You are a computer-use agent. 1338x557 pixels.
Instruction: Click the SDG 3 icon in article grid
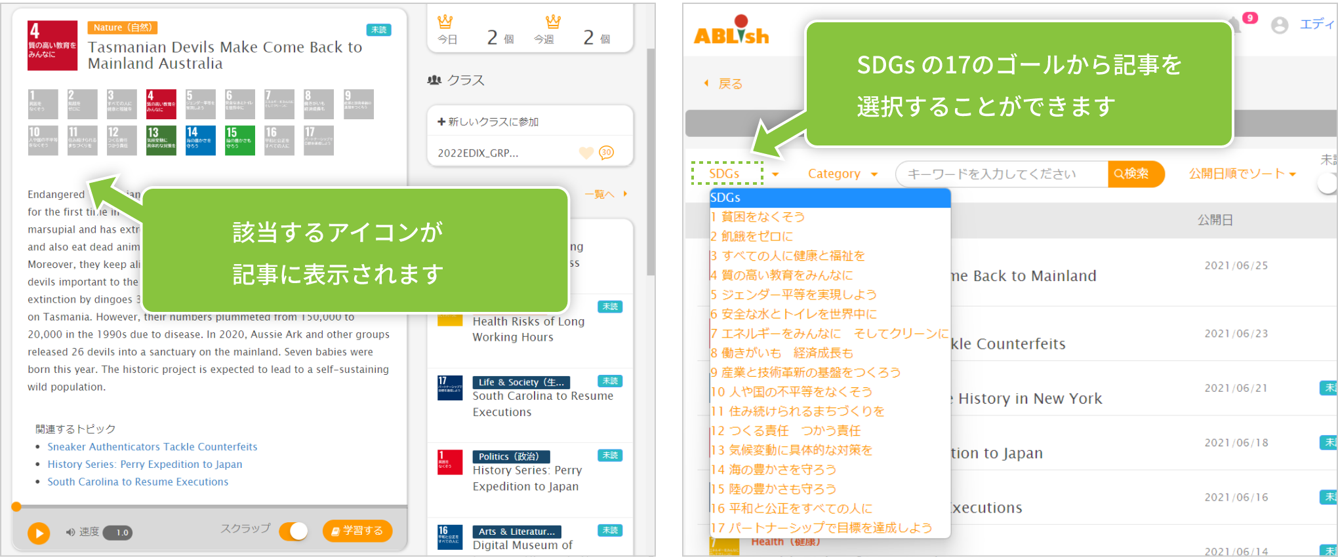[x=122, y=104]
